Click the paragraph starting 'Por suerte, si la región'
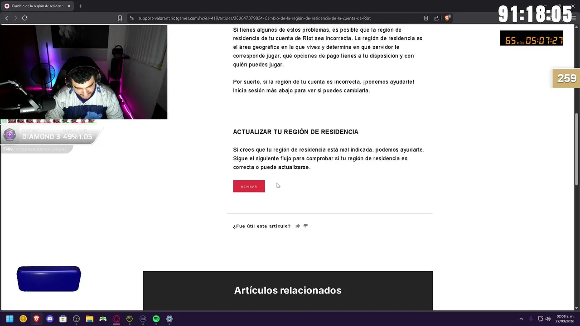Viewport: 580px width, 326px height. click(x=324, y=86)
